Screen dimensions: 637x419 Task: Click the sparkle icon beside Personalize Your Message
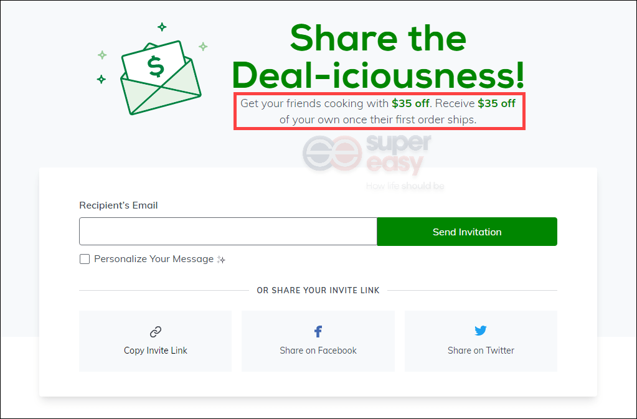pos(221,260)
